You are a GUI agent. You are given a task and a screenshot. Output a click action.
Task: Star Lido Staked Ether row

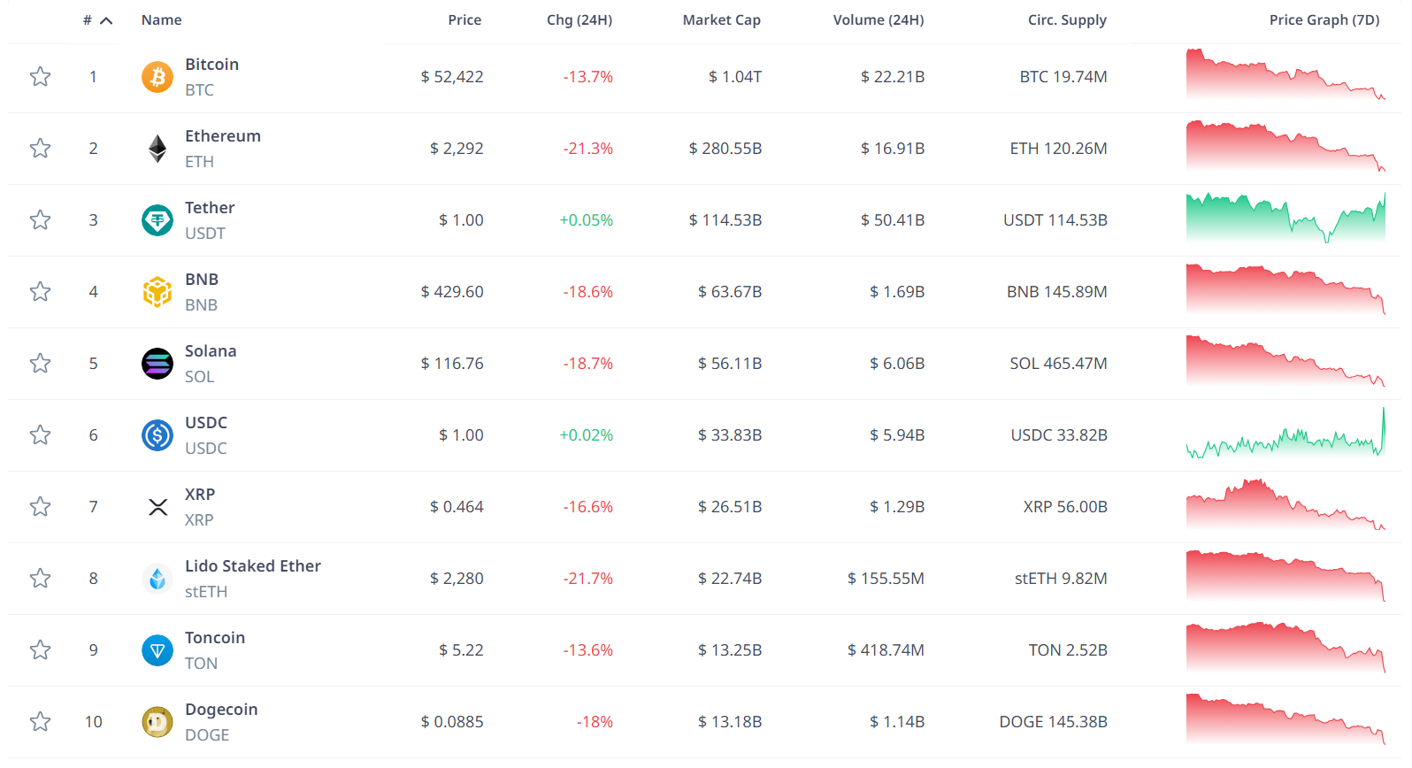click(x=40, y=578)
